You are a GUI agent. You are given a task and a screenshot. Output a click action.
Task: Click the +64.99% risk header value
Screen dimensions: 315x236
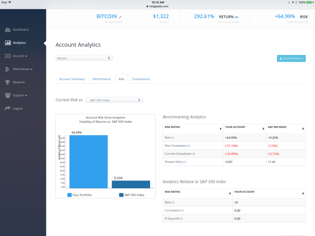(285, 16)
